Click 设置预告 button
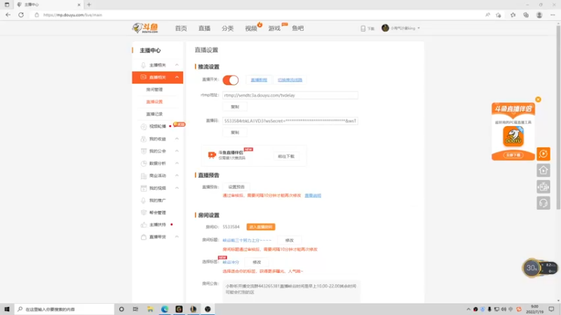 coord(236,187)
